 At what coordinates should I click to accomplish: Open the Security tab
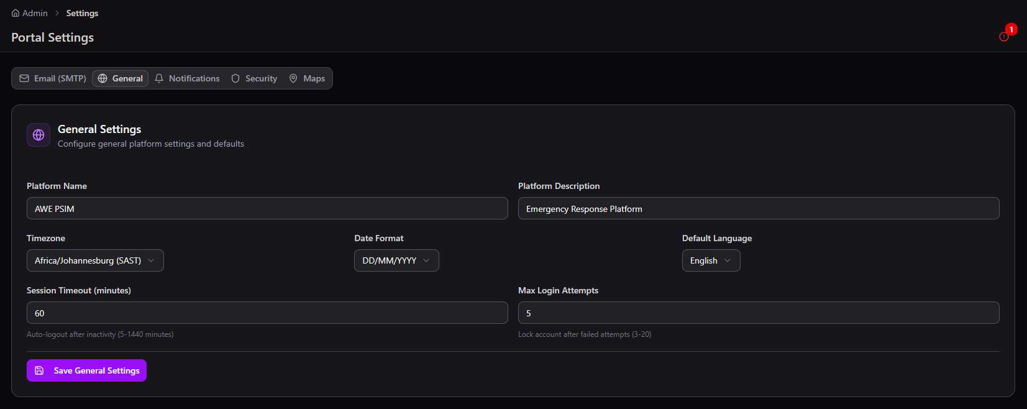pyautogui.click(x=254, y=78)
